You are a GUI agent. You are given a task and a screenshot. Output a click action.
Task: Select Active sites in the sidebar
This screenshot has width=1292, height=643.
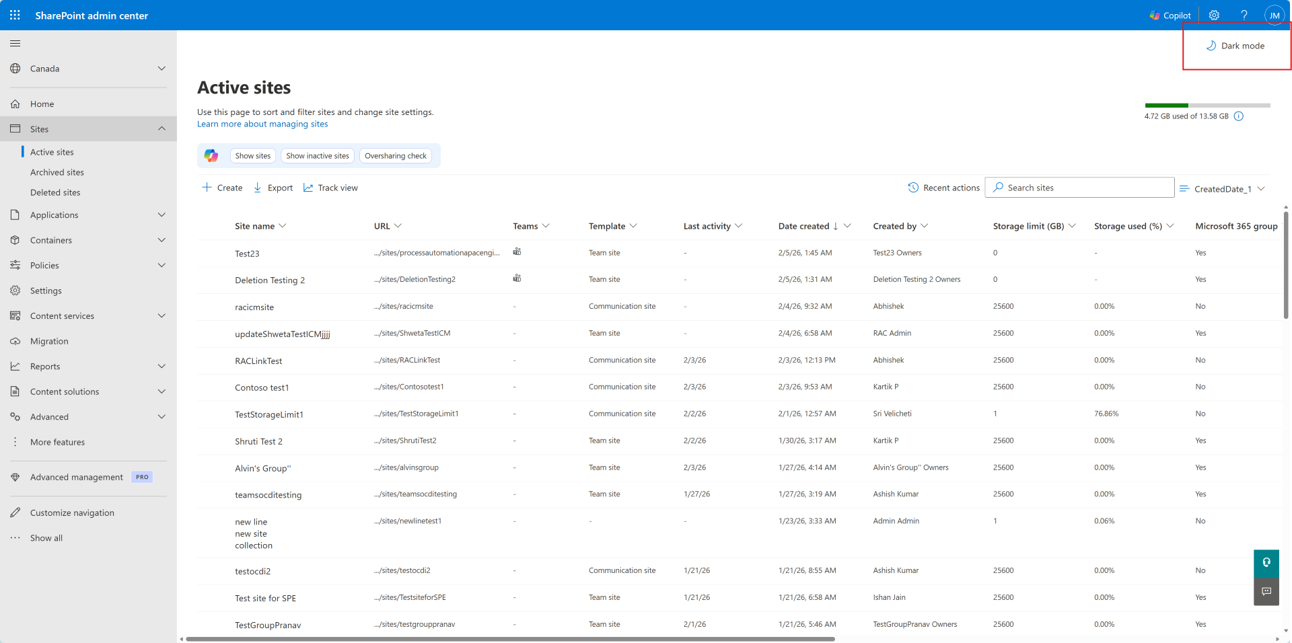coord(52,152)
